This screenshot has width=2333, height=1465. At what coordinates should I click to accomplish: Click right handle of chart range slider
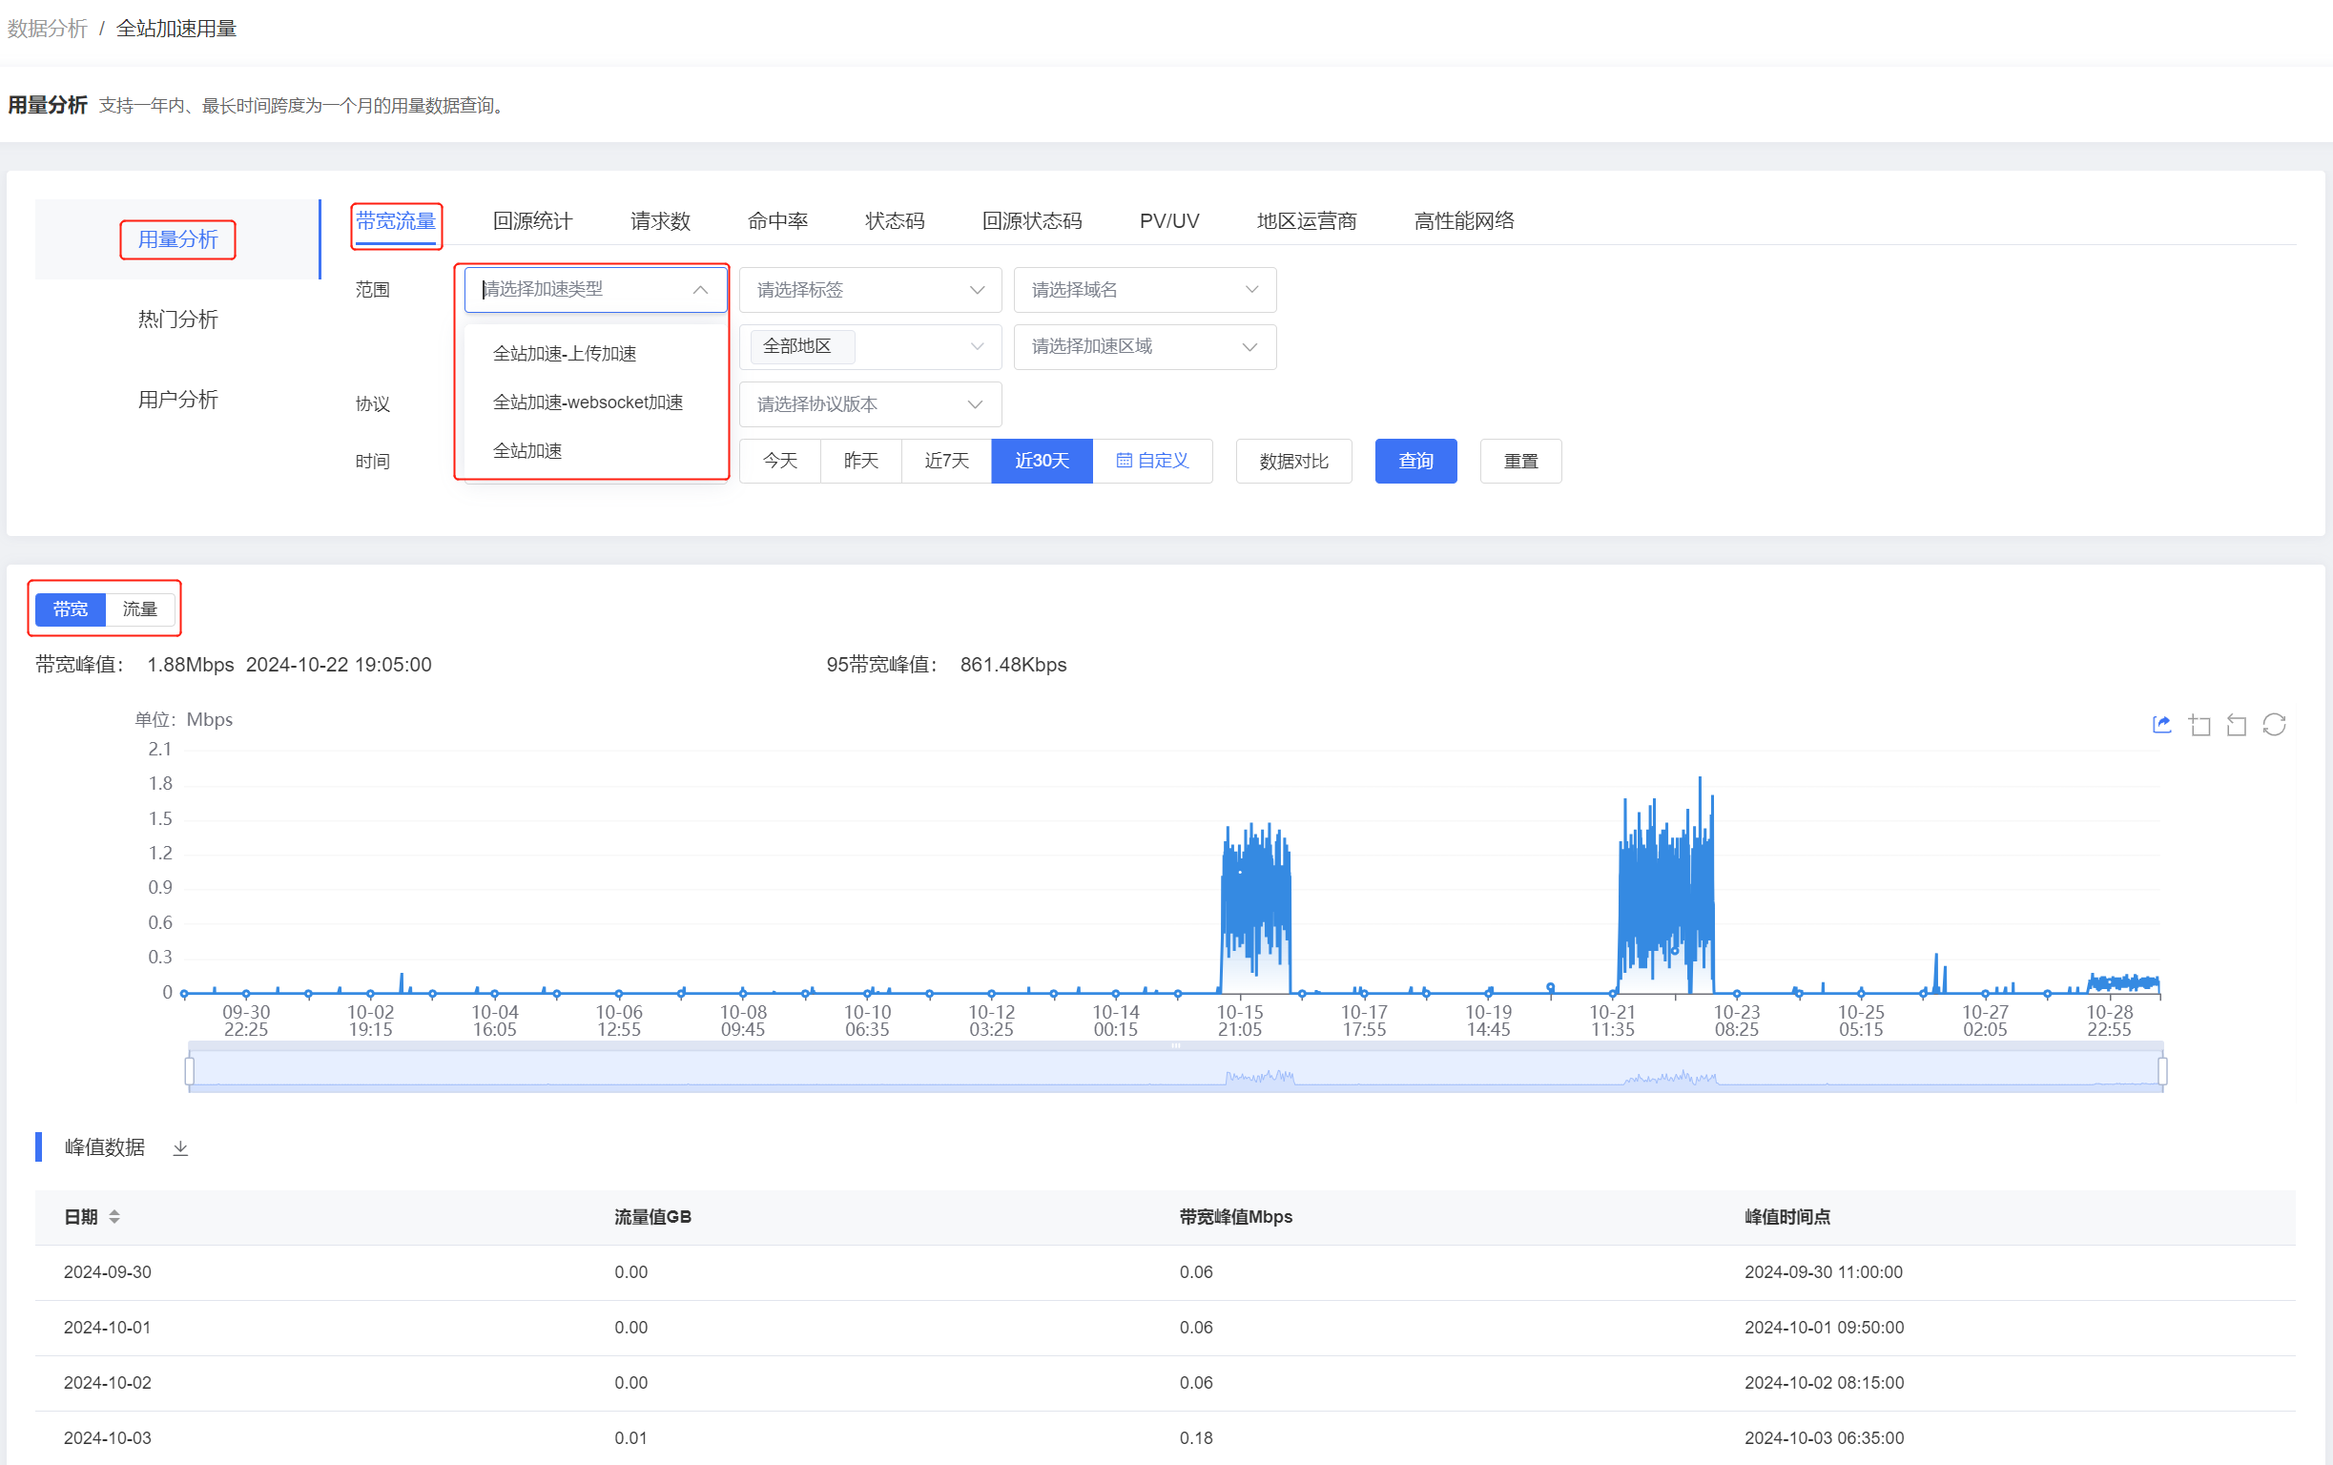click(2162, 1071)
